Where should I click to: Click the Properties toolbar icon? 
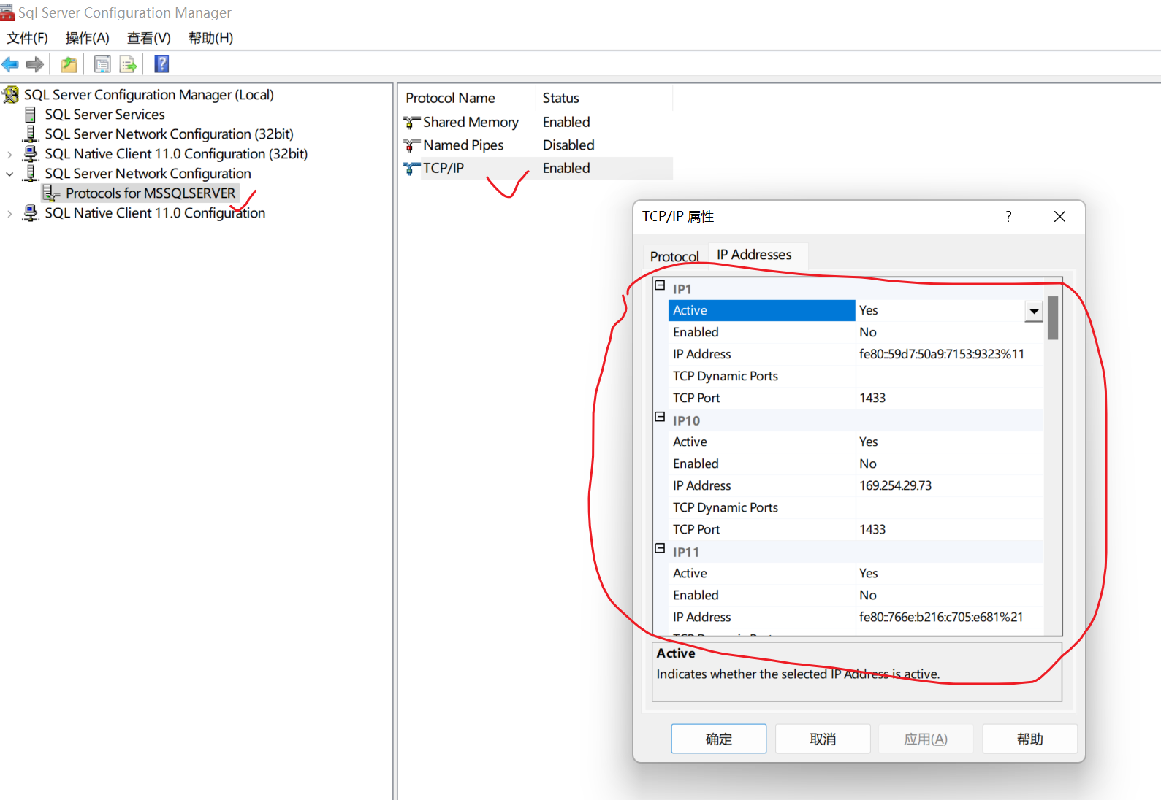click(x=102, y=65)
